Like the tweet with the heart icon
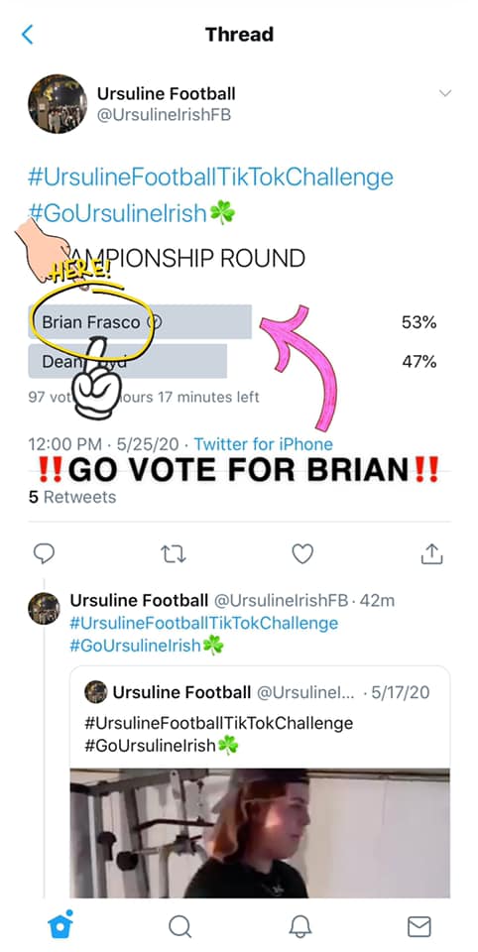Screen dimensions: 478x952 click(x=301, y=553)
